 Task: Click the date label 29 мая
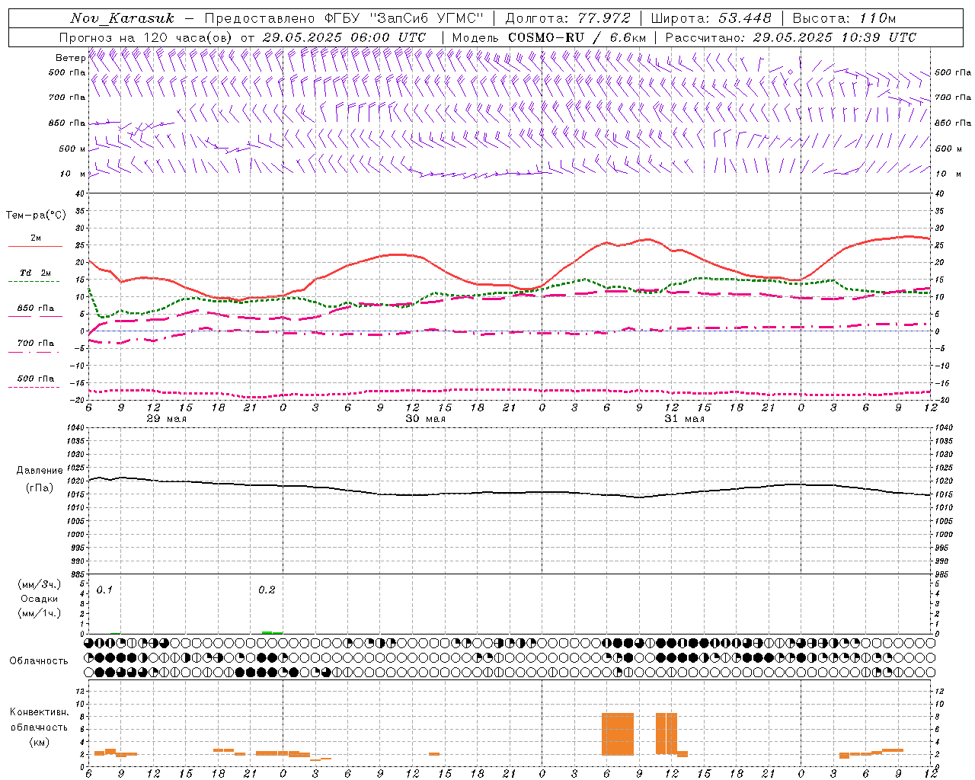166,419
